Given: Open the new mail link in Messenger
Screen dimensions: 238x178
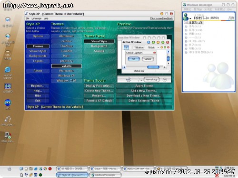Looking at the screenshot, I should tap(195, 23).
